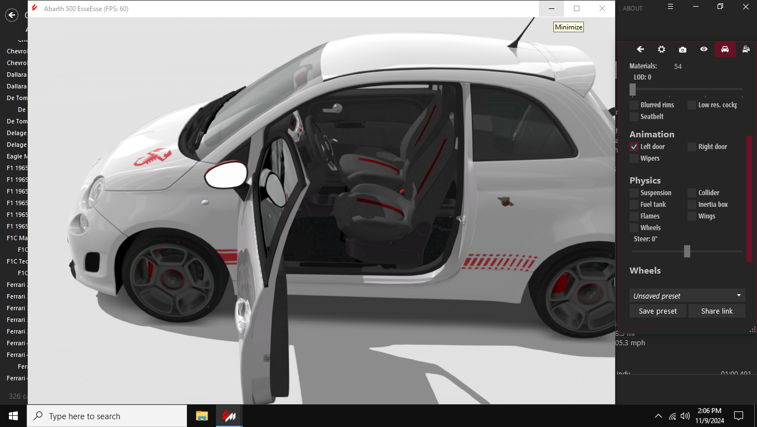Open the network status tray icon

click(x=672, y=416)
